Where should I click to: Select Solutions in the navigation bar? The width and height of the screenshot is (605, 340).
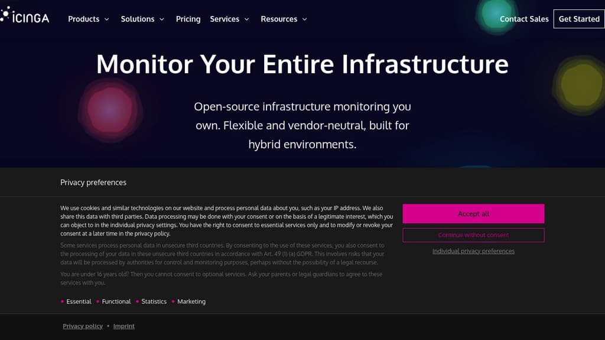(x=138, y=19)
